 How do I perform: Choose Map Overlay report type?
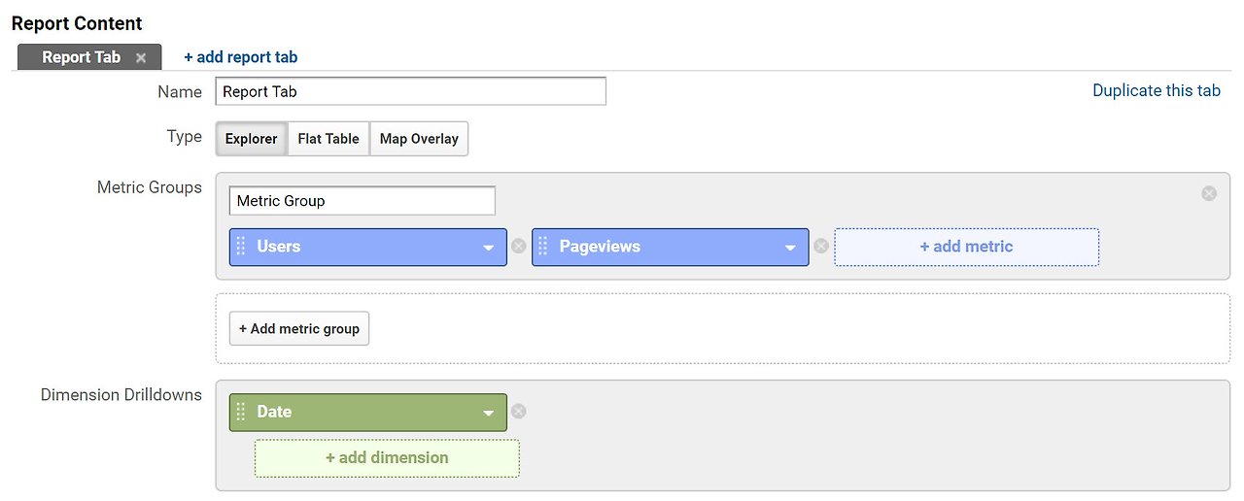pos(419,139)
